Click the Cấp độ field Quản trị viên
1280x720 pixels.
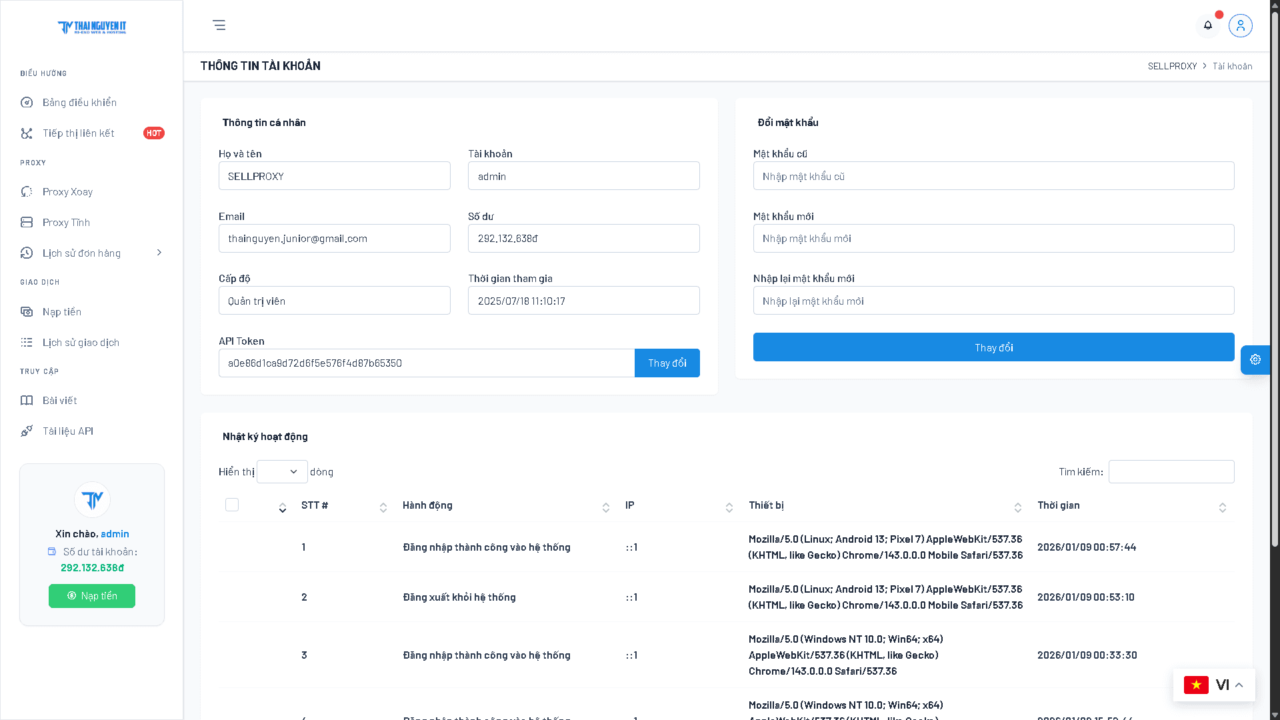click(x=335, y=301)
